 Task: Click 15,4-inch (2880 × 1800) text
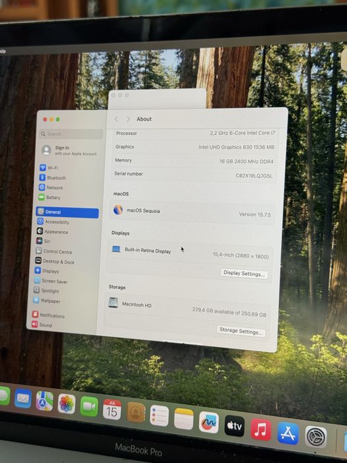point(241,255)
